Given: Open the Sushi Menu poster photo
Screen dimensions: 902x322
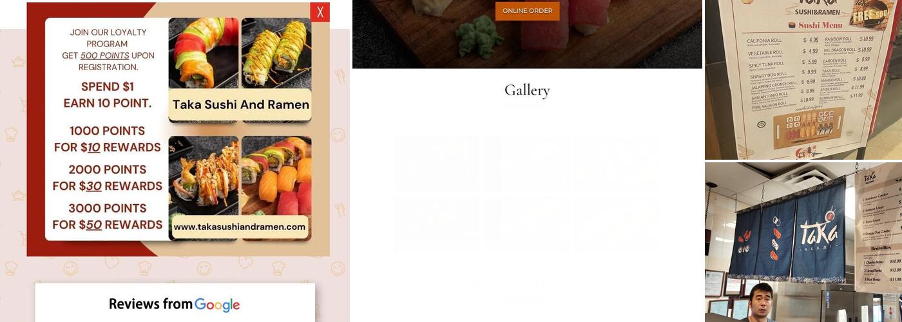Looking at the screenshot, I should coord(803,79).
